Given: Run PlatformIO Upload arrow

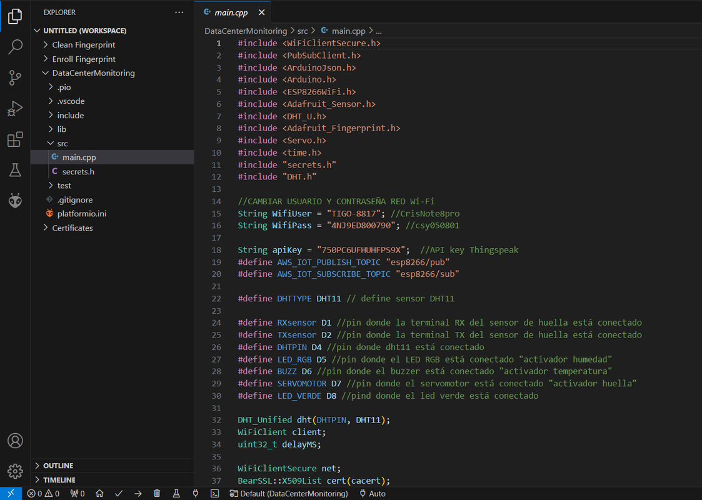Looking at the screenshot, I should click(138, 494).
